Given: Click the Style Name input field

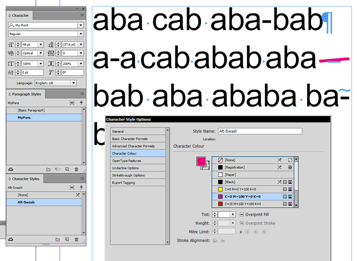Looking at the screenshot, I should pyautogui.click(x=260, y=131).
